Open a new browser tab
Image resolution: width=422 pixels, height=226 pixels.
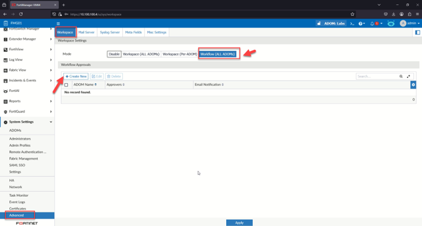[63, 5]
